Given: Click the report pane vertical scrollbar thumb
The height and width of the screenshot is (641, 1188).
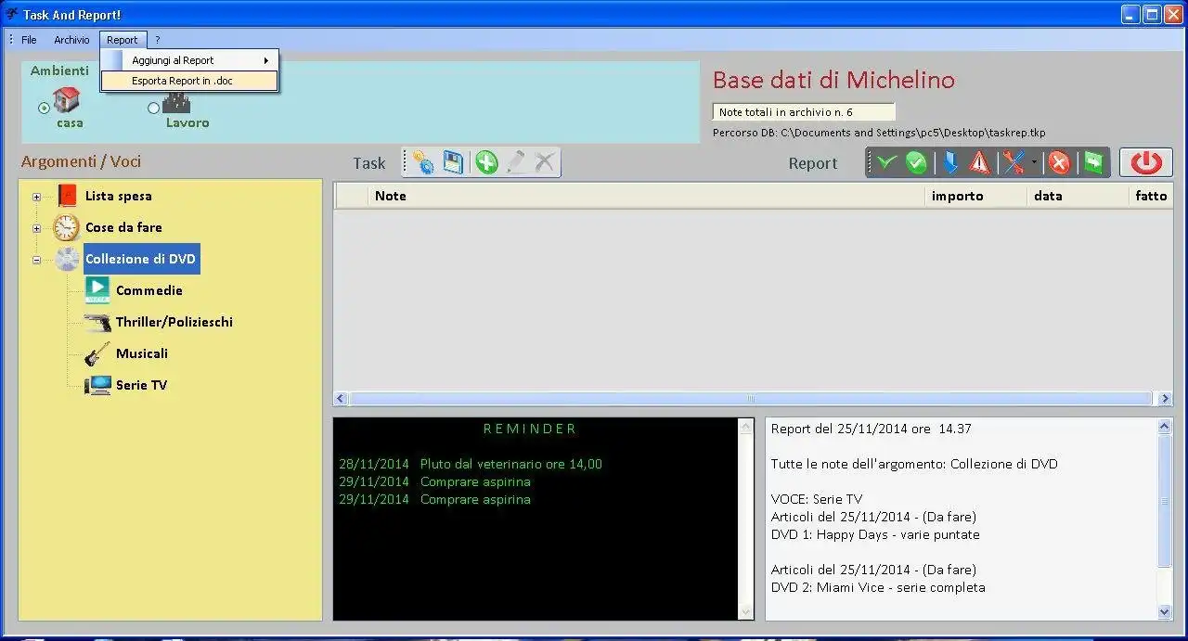Looking at the screenshot, I should coord(1165,501).
